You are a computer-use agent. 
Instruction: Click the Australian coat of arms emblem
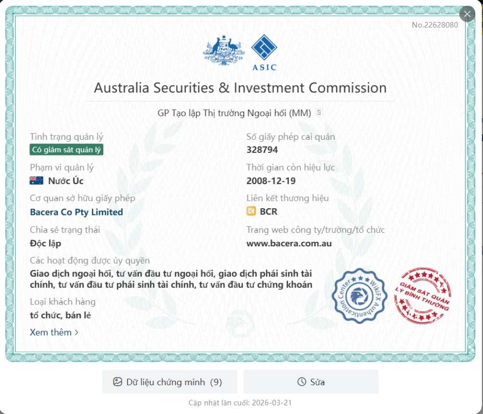(224, 50)
